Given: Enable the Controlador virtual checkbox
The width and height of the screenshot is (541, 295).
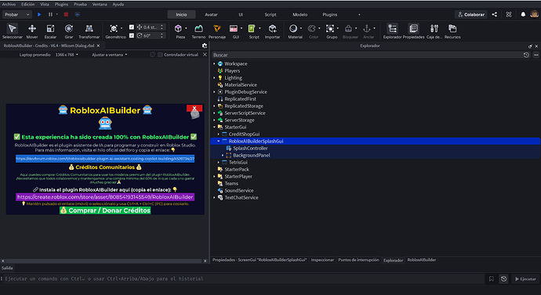Looking at the screenshot, I should (160, 55).
